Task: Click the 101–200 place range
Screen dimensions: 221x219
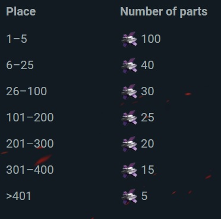Action: point(30,117)
